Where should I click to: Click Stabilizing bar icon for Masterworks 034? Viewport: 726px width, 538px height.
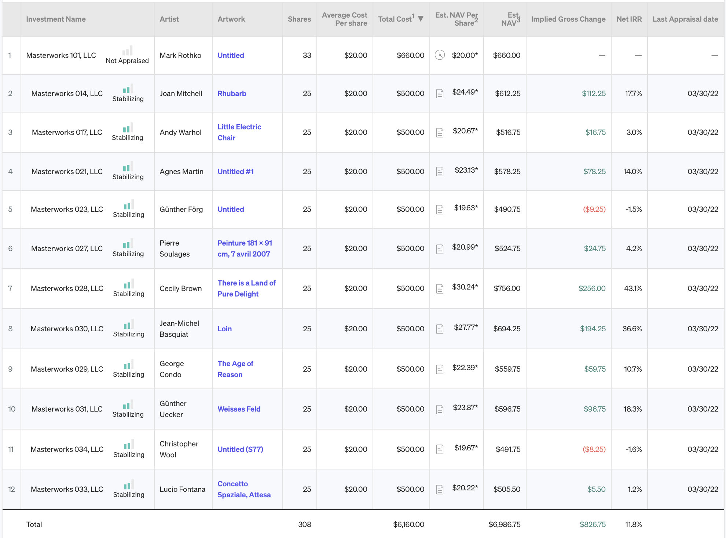click(129, 445)
